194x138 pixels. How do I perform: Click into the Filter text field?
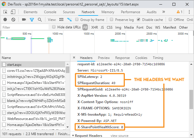25,27
